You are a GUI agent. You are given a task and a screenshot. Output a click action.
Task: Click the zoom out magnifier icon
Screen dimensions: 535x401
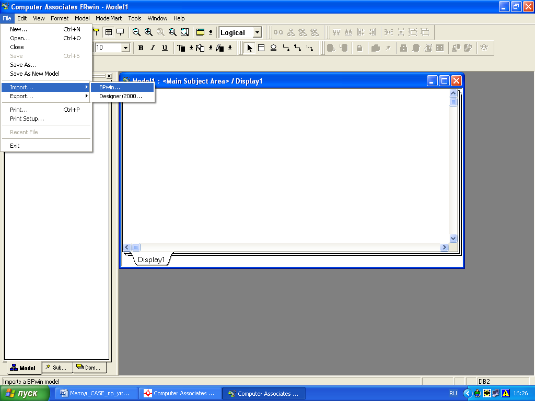136,32
